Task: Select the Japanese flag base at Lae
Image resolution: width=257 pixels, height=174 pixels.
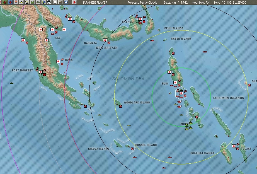Action: (52, 30)
